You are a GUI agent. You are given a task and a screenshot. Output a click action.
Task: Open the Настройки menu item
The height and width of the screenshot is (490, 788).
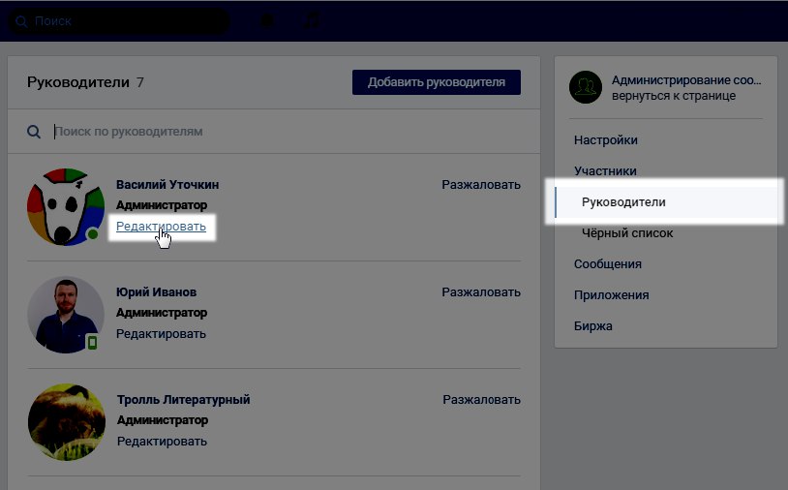point(605,139)
